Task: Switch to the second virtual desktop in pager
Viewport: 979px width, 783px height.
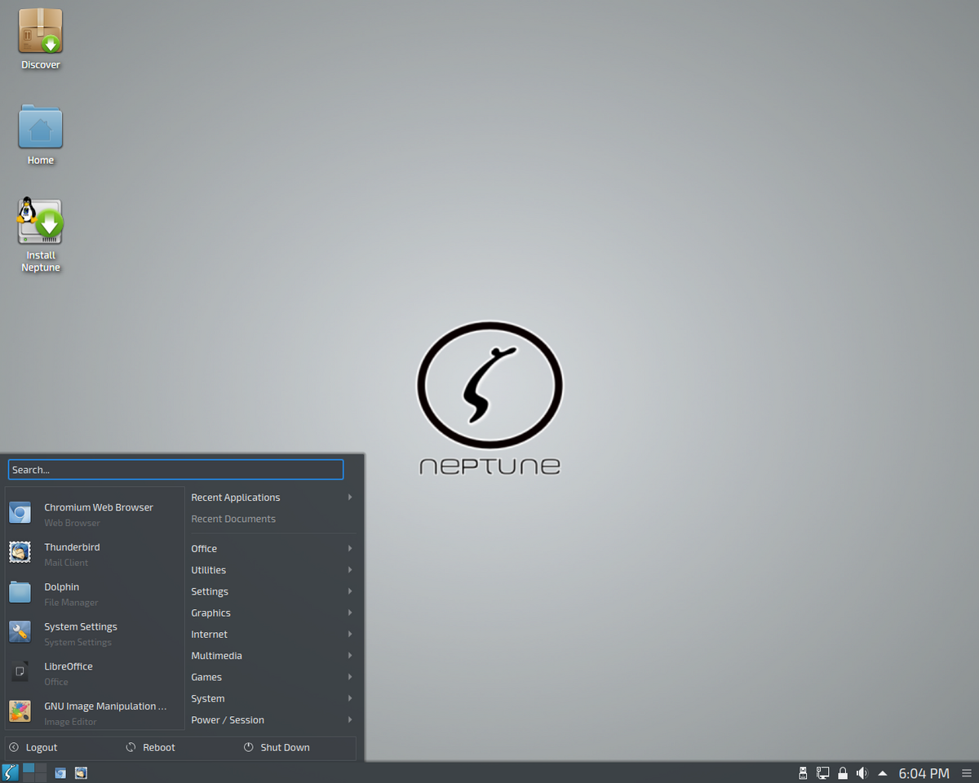Action: tap(41, 768)
